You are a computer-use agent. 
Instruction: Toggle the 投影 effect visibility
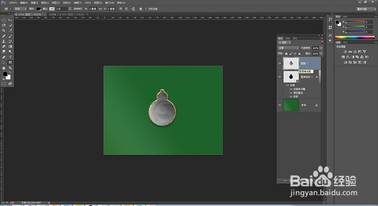(x=291, y=96)
